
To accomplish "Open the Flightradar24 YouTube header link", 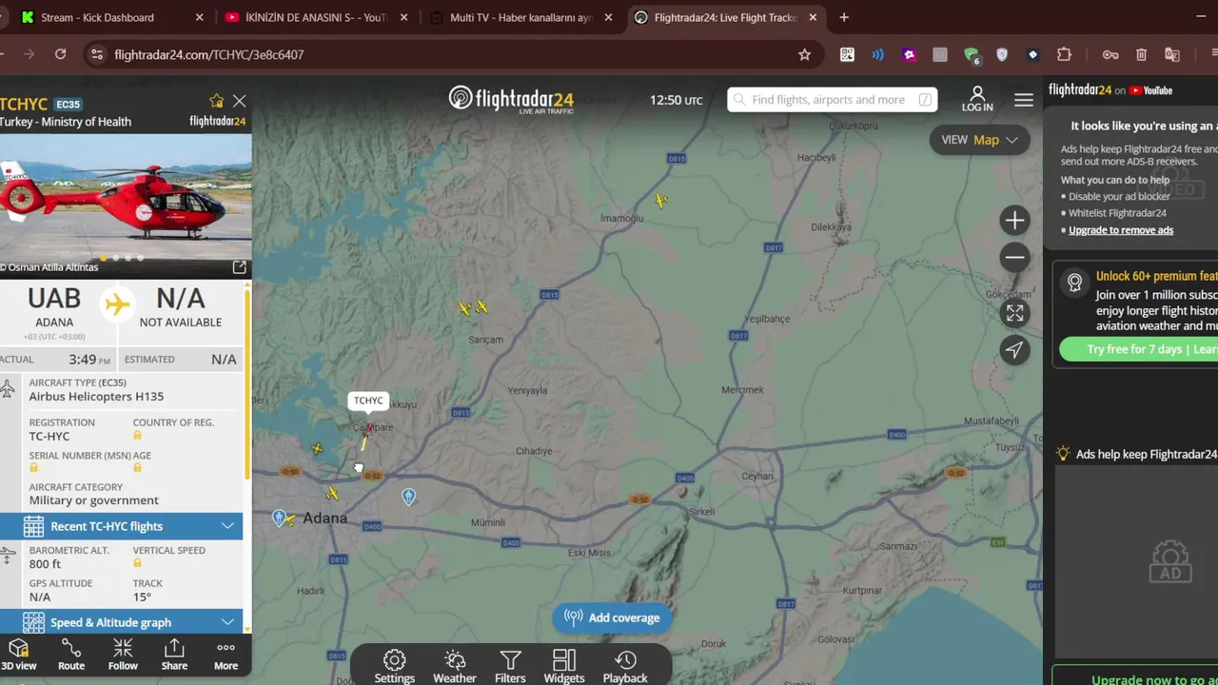I will (x=1110, y=90).
